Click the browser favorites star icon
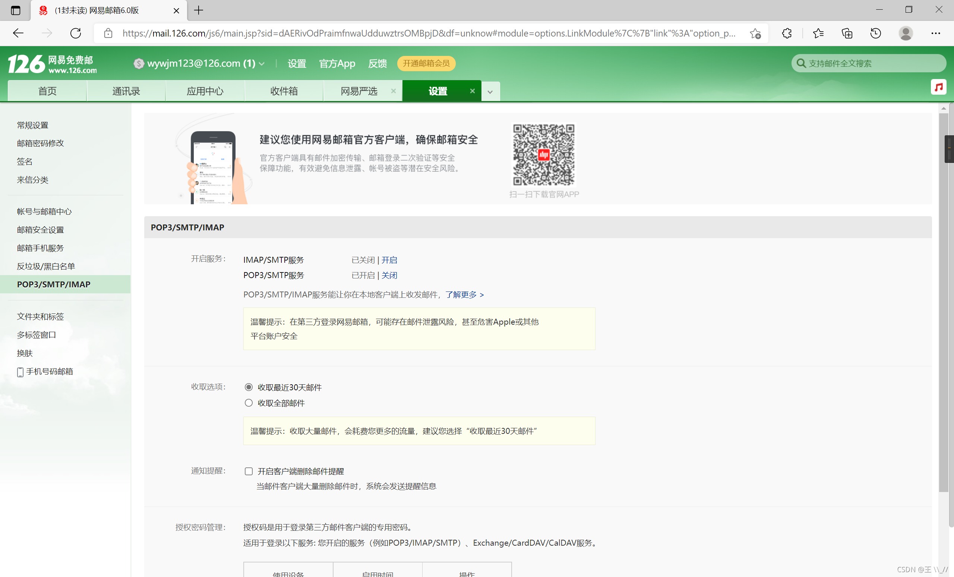954x577 pixels. [818, 33]
